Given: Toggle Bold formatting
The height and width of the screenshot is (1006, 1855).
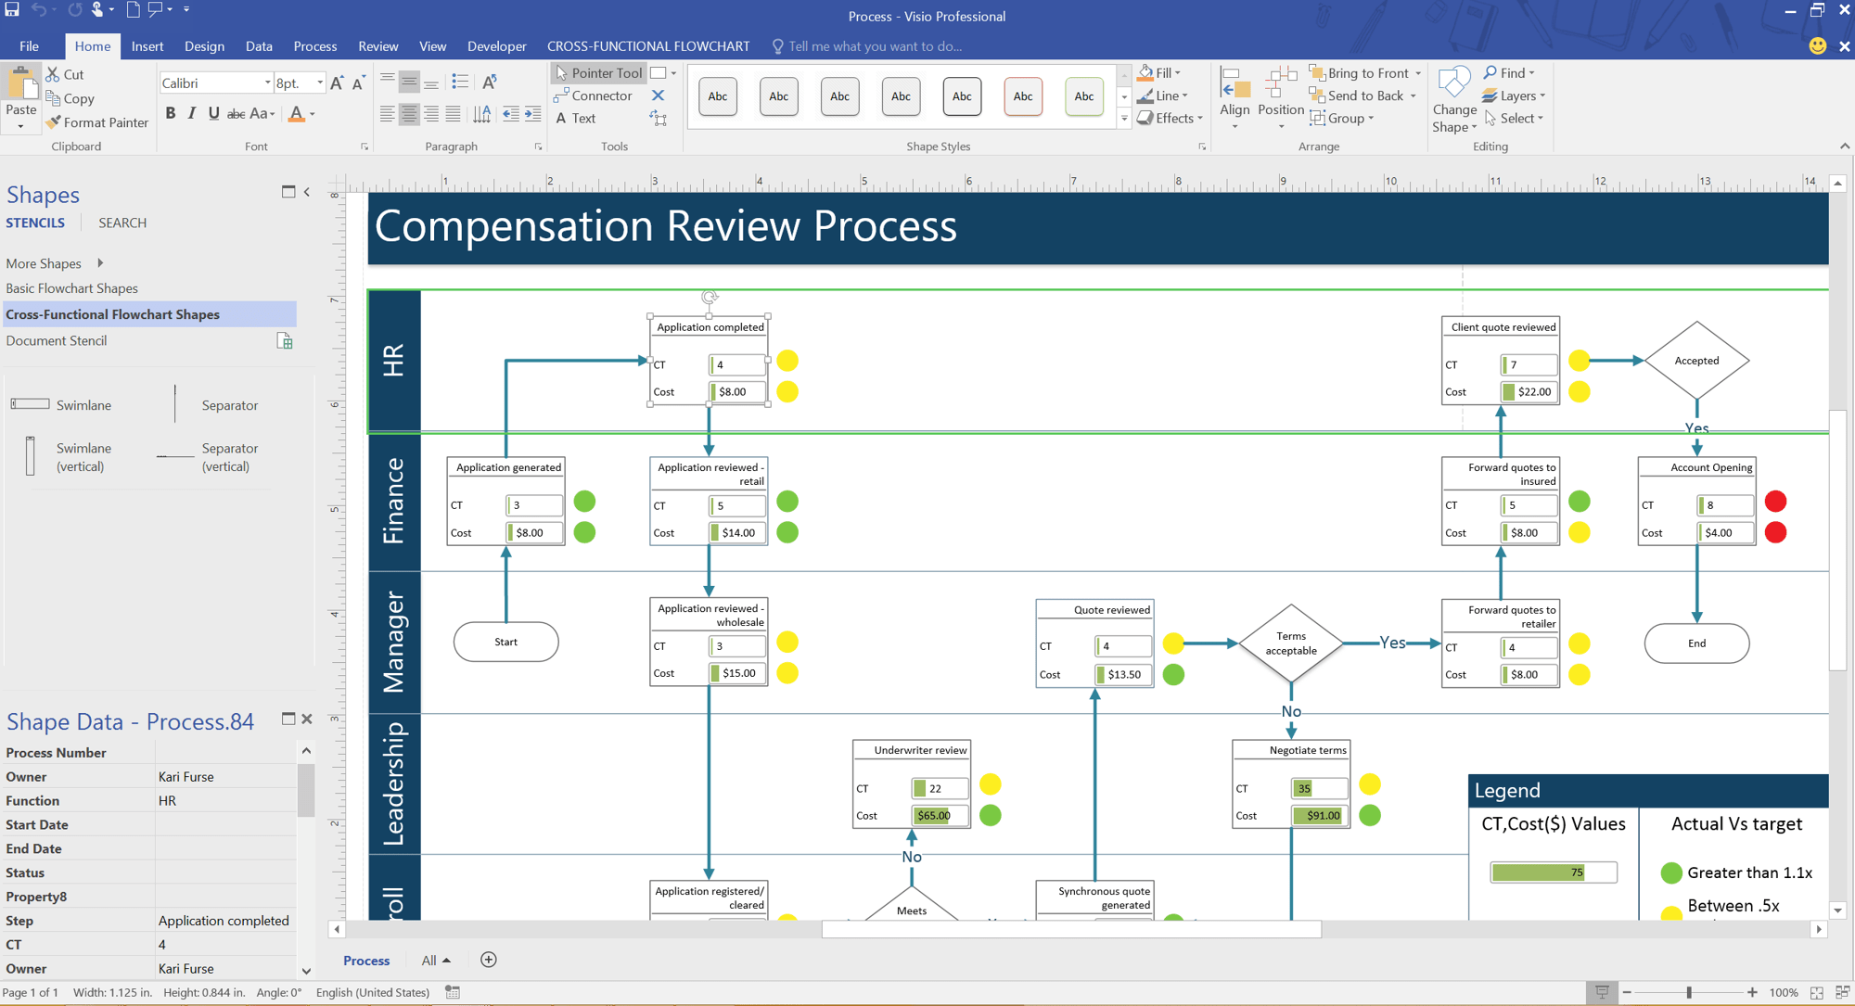Looking at the screenshot, I should [171, 113].
